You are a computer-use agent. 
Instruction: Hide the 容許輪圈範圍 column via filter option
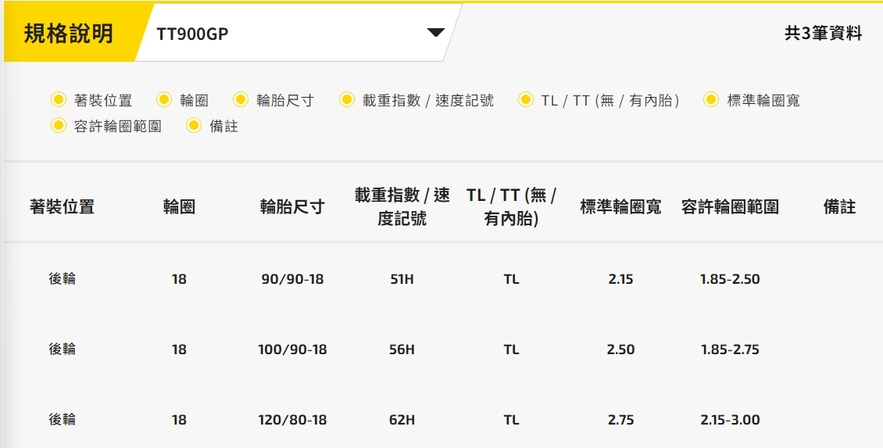pyautogui.click(x=59, y=126)
